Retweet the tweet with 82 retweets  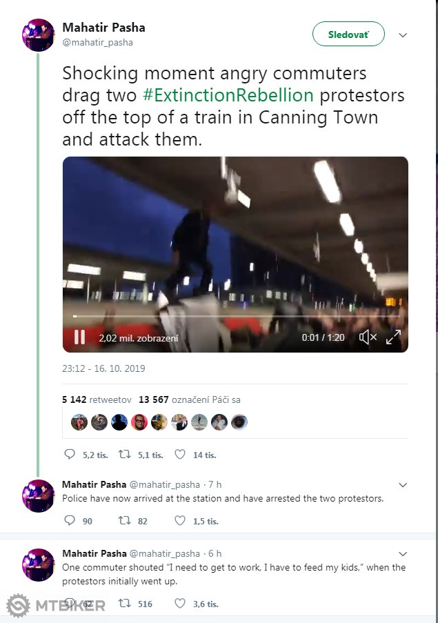tap(125, 520)
